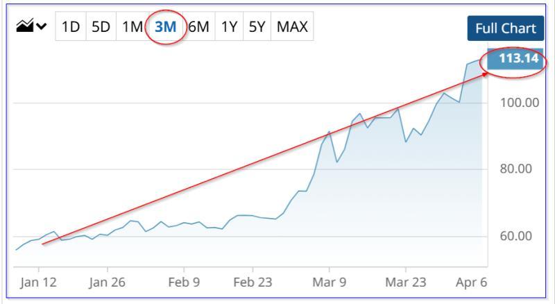The image size is (555, 304).
Task: Click the Jan 12 date label
Action: coord(40,283)
